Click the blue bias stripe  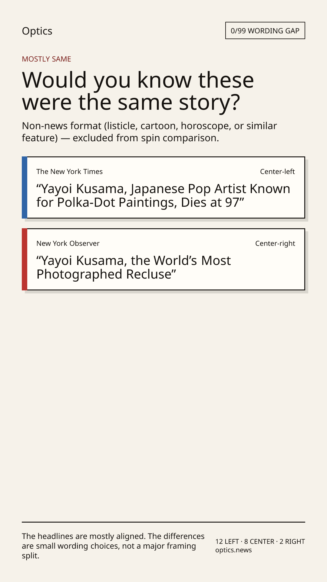tap(25, 187)
